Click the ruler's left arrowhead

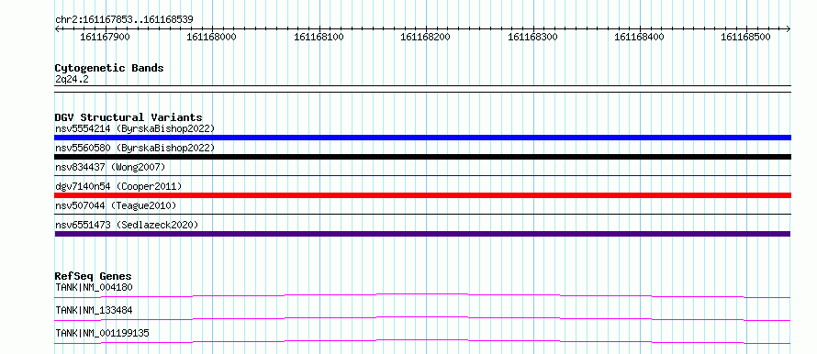click(x=57, y=29)
